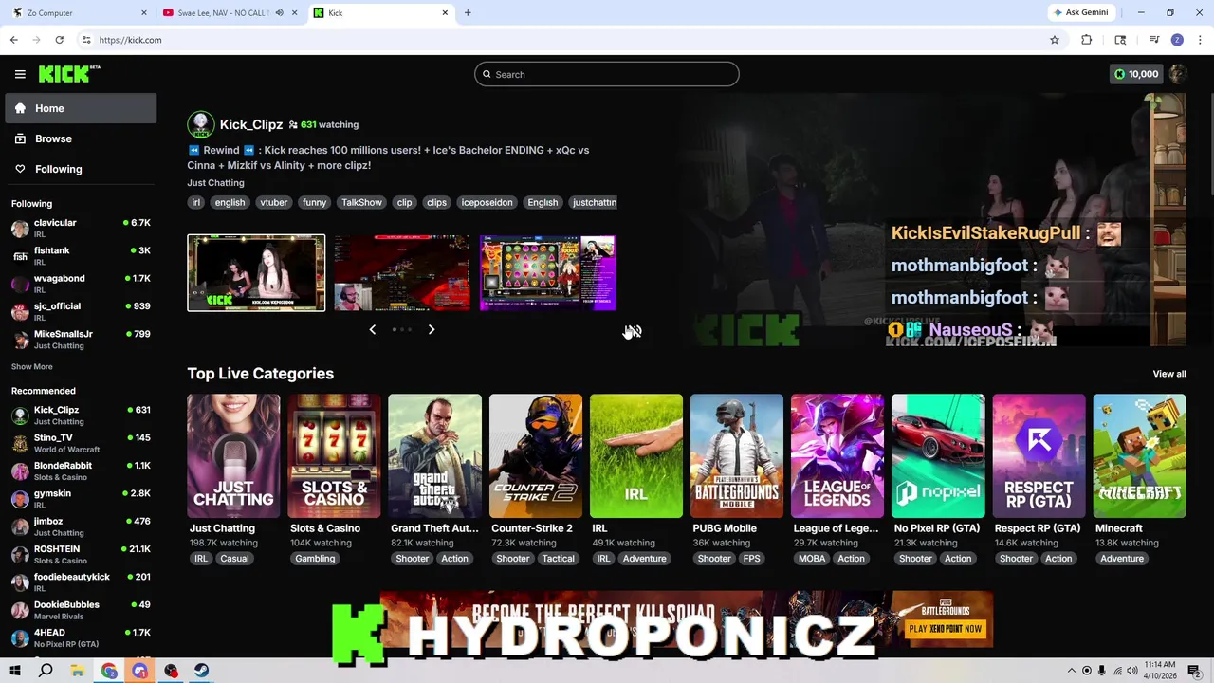Open League of Legends category card
Viewport: 1214px width, 683px height.
tap(837, 456)
